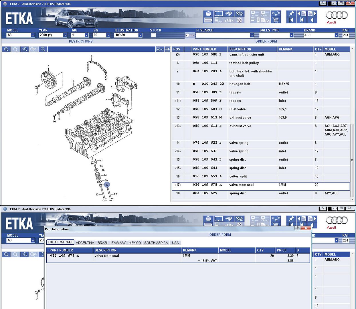
Task: Switch to the ARGENTINA tab
Action: pos(85,243)
